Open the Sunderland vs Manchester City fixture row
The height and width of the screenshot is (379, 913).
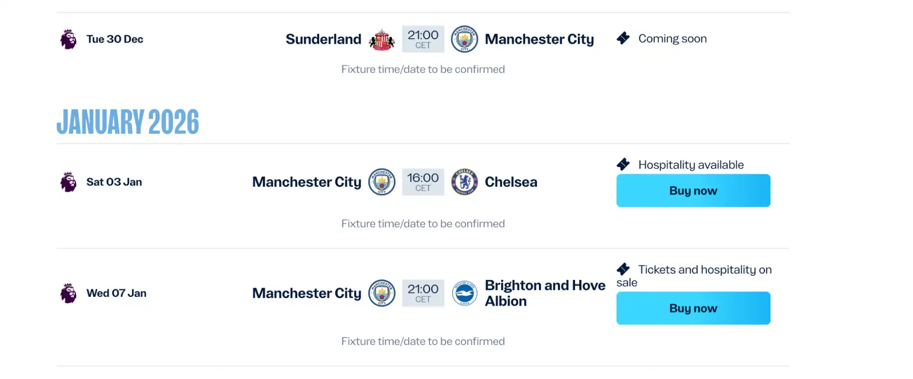[x=438, y=39]
